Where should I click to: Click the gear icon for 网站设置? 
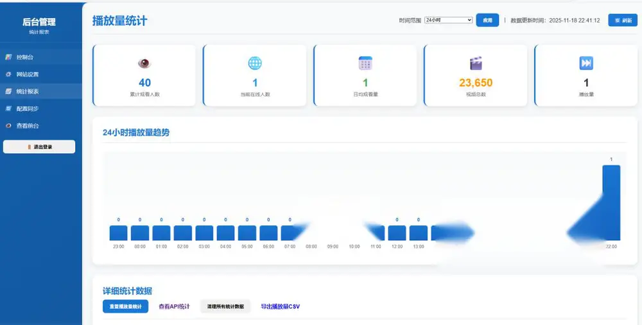tap(8, 74)
